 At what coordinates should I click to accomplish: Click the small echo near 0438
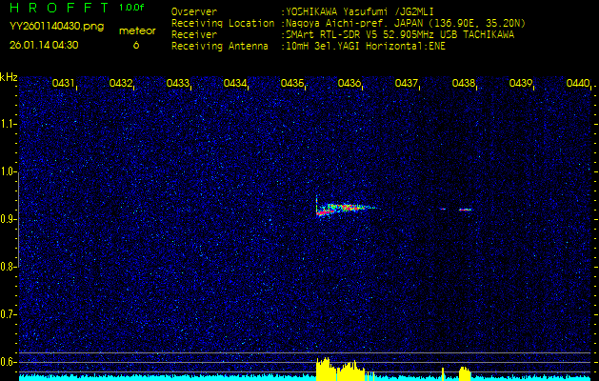[x=465, y=209]
